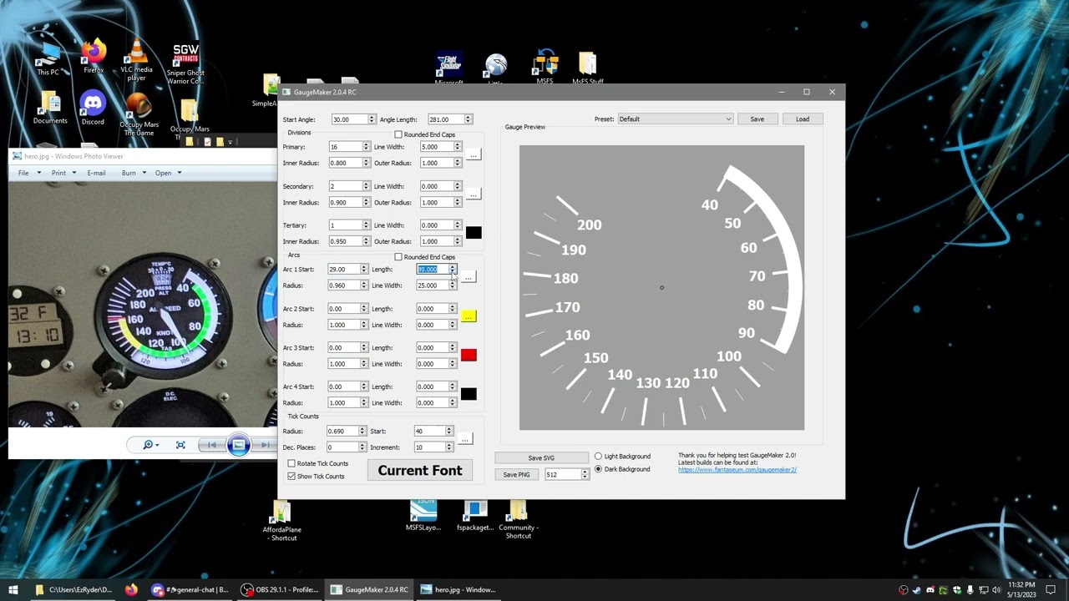Open the VLC media player desktop shortcut

pyautogui.click(x=136, y=61)
